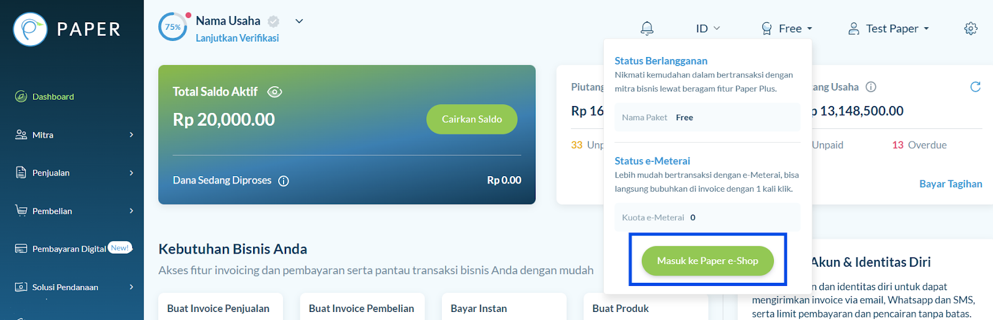This screenshot has width=993, height=320.
Task: Expand the Mitra sidebar menu
Action: pyautogui.click(x=74, y=135)
